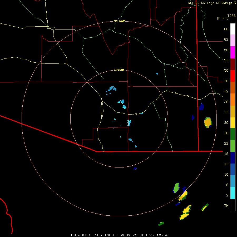Click the cyan swatch between 6 and 2

pos(233,193)
